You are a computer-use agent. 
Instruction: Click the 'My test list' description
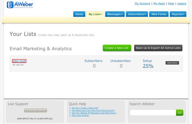[x=18, y=65]
